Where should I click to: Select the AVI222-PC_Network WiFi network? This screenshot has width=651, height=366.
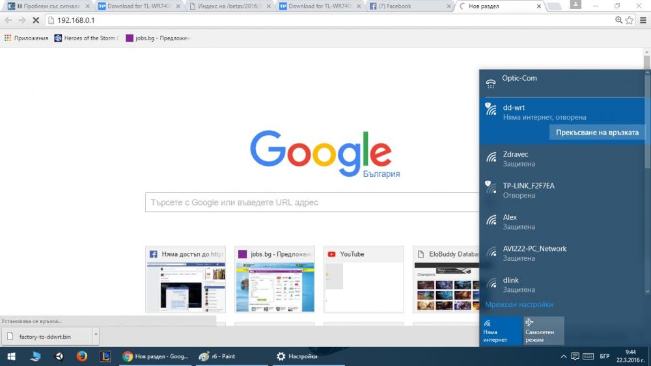pos(562,254)
